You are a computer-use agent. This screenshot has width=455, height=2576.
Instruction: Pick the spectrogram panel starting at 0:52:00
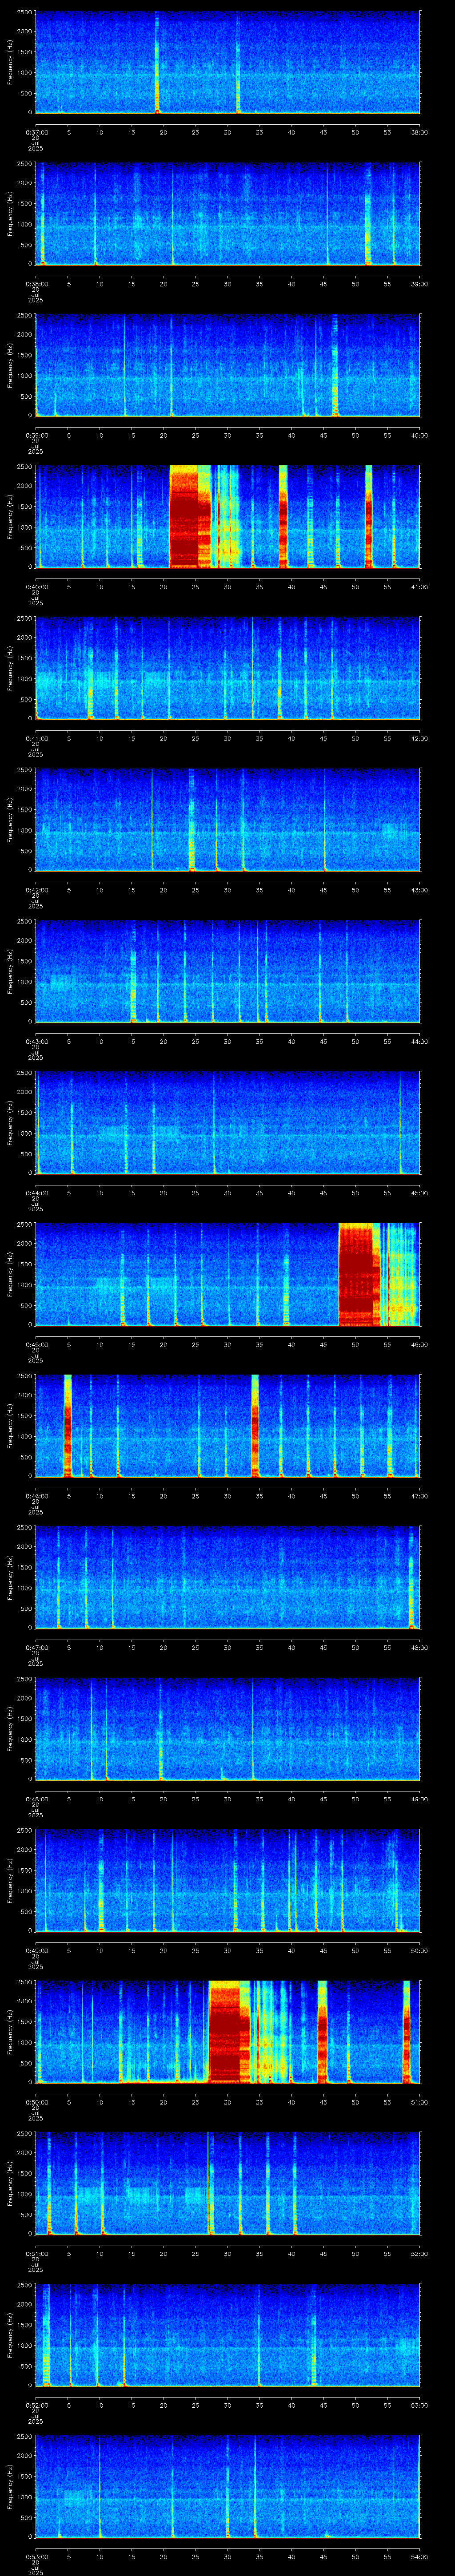(228, 2335)
